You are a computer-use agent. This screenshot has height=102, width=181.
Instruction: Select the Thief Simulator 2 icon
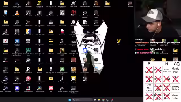click(x=28, y=88)
